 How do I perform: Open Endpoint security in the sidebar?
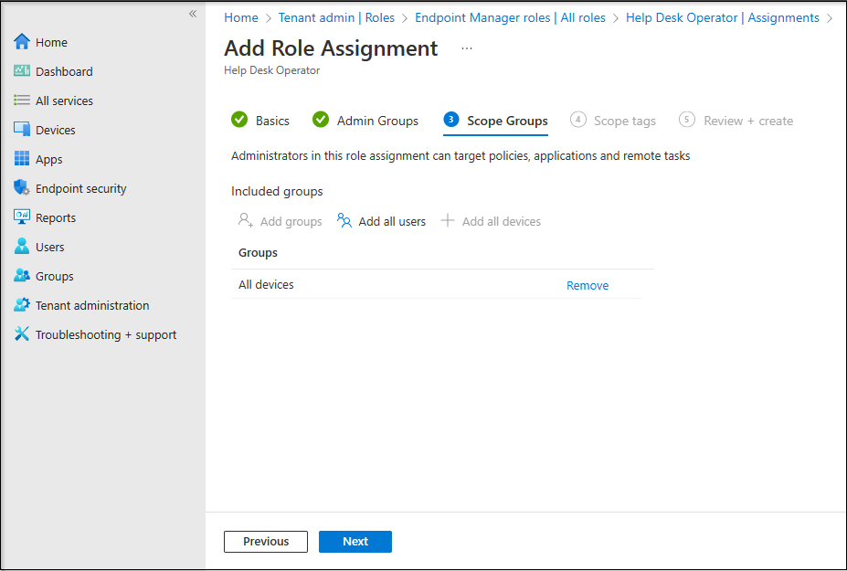[x=80, y=188]
